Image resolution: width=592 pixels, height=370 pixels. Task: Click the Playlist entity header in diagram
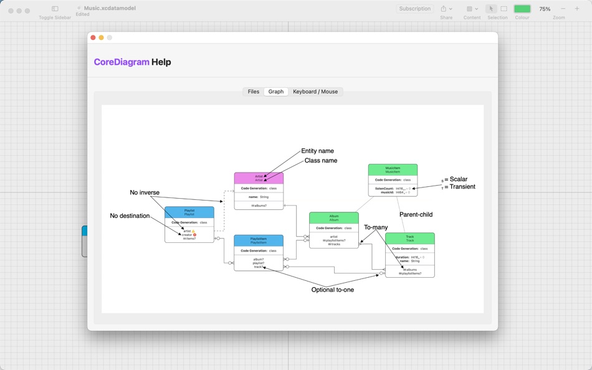tap(189, 212)
